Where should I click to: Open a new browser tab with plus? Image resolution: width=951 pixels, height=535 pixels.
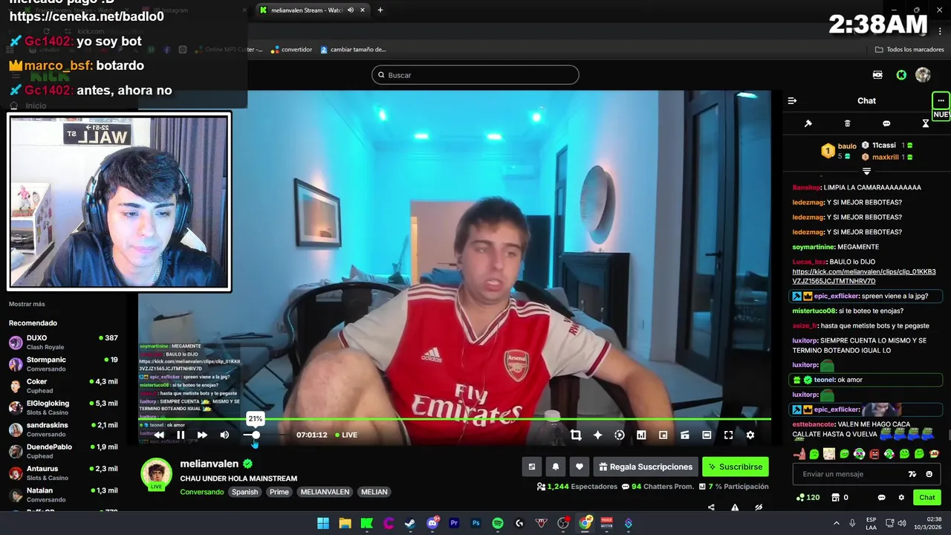tap(380, 10)
